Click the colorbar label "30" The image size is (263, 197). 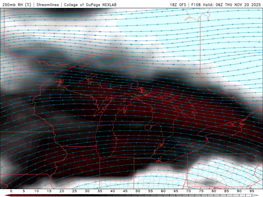click(87, 191)
